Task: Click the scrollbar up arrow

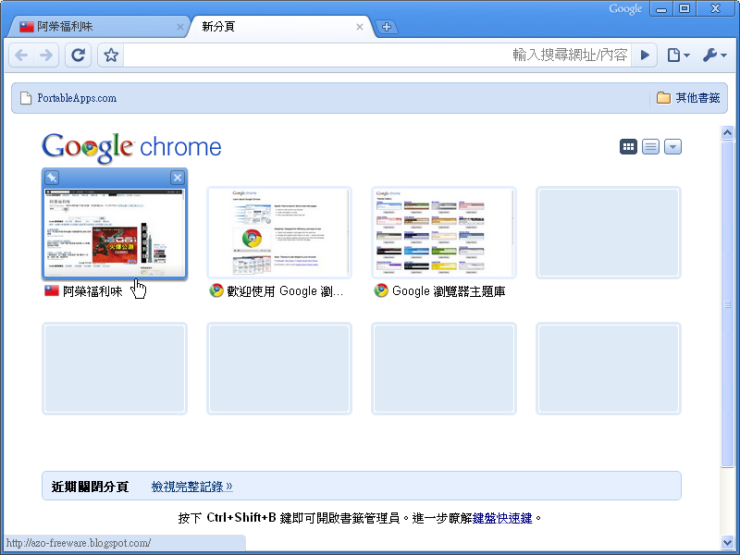Action: click(x=727, y=132)
